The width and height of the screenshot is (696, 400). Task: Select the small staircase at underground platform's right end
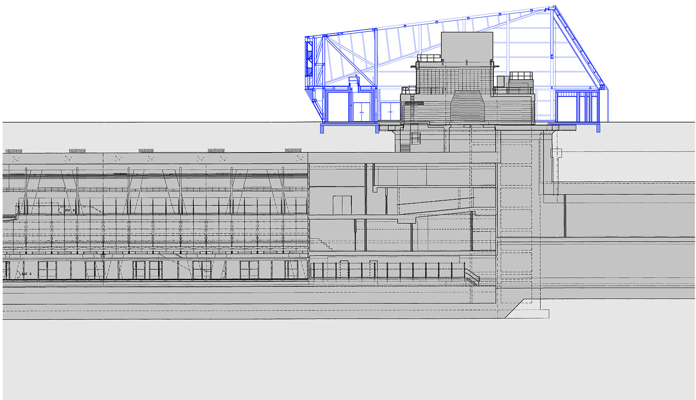click(x=472, y=276)
